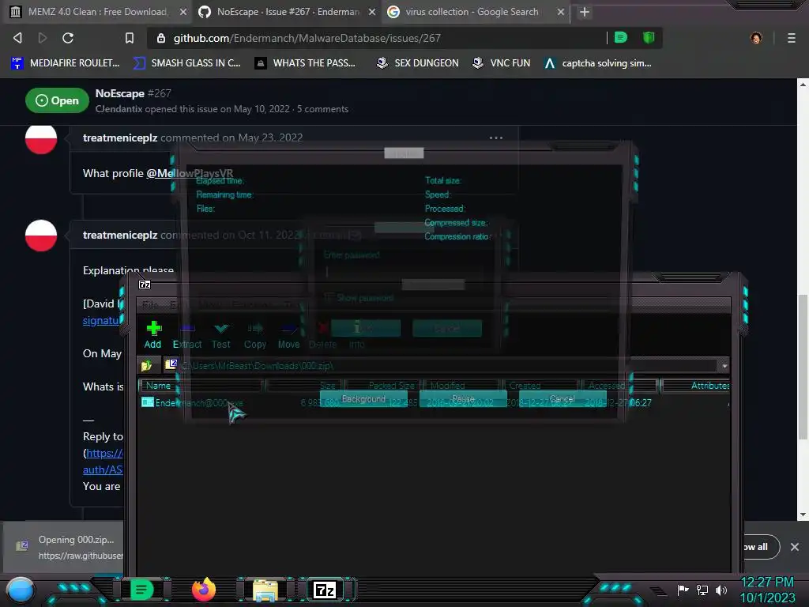This screenshot has width=809, height=607.
Task: Sort by the Attributes column header
Action: click(x=695, y=386)
